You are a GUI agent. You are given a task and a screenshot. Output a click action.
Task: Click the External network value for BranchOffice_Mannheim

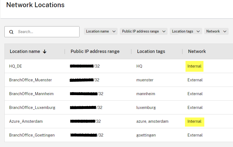[x=195, y=94]
